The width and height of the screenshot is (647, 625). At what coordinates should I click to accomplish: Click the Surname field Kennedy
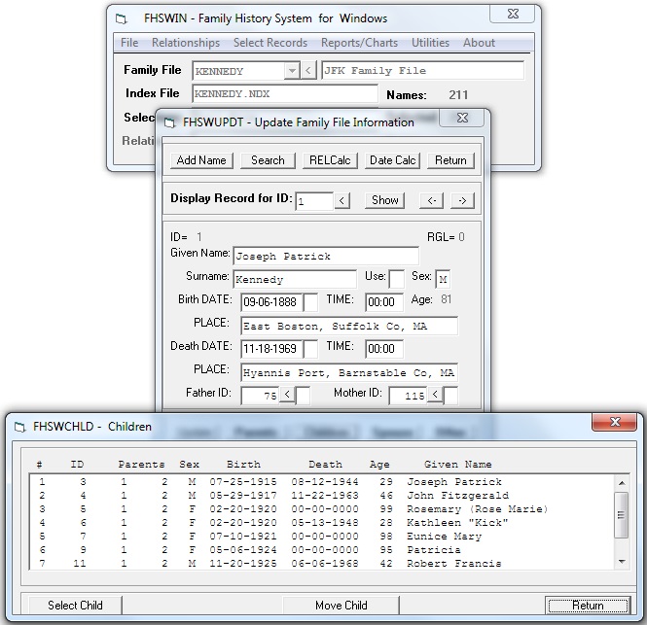coord(295,280)
